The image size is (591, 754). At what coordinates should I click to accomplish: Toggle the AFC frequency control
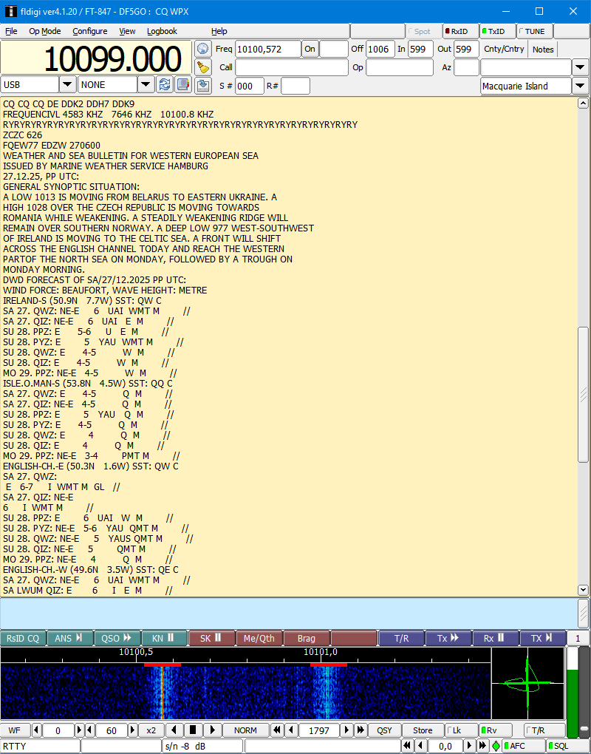[523, 746]
